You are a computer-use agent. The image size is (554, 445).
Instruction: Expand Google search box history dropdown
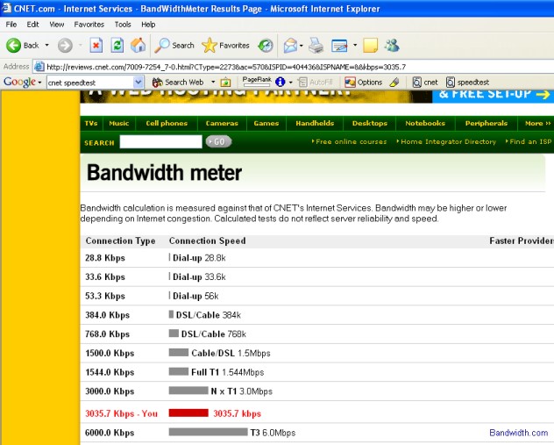pos(138,83)
